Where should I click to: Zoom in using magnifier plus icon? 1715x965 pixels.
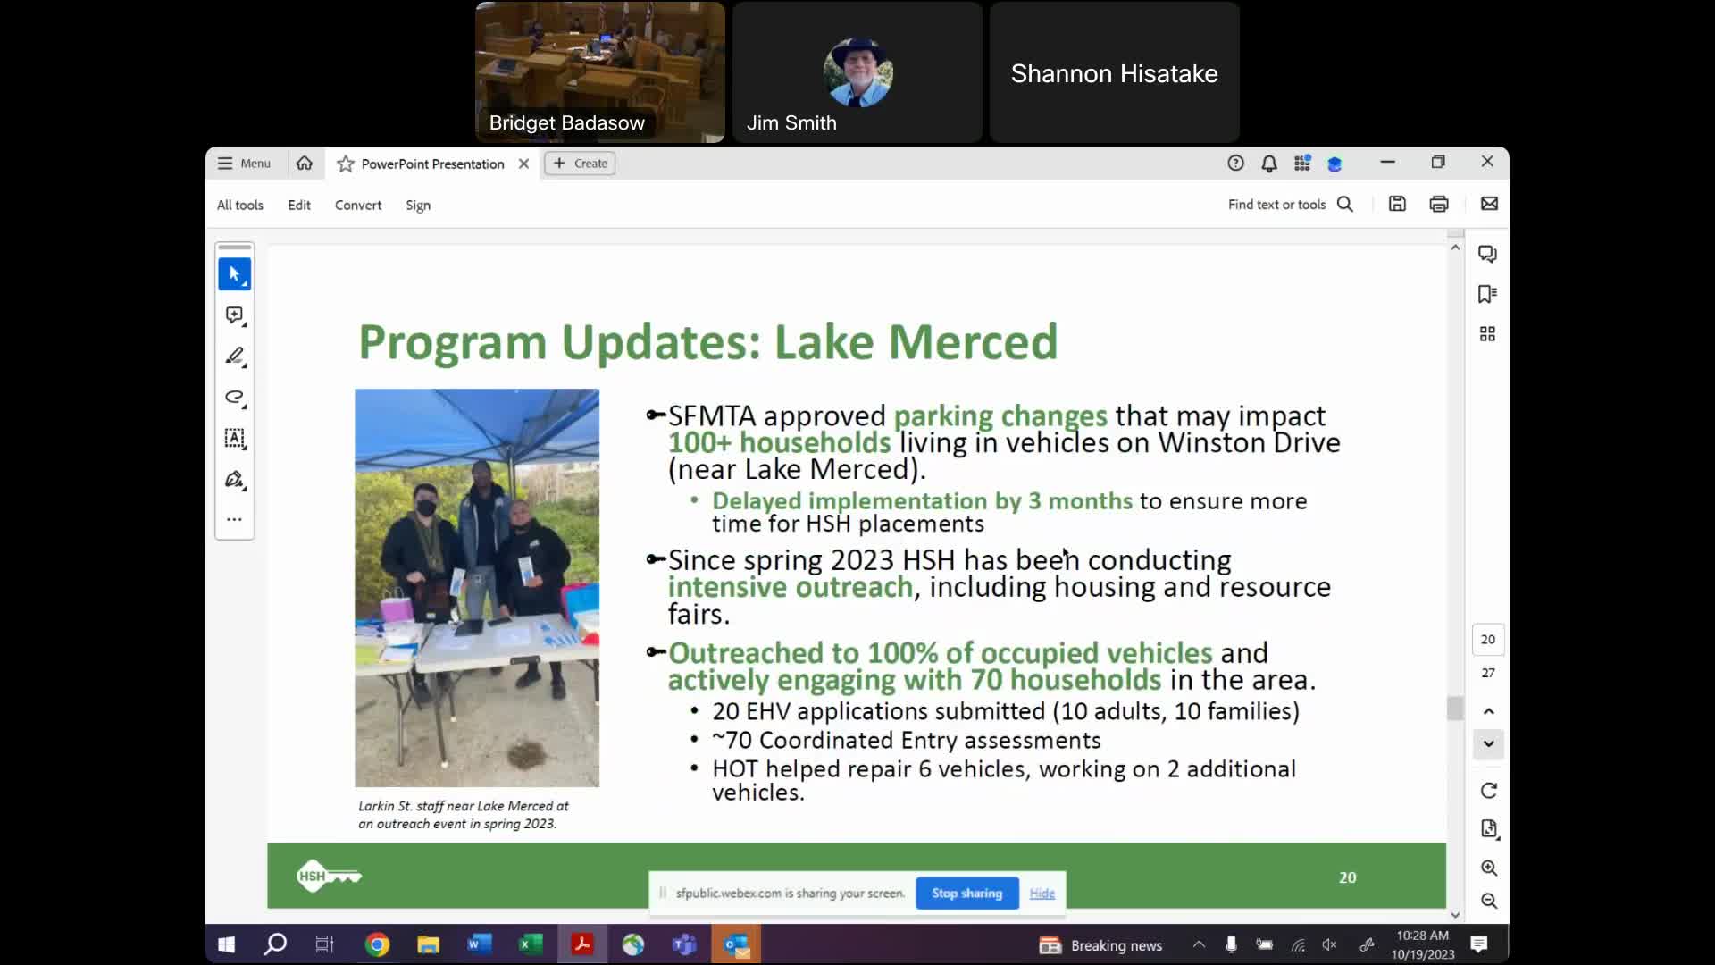point(1488,868)
